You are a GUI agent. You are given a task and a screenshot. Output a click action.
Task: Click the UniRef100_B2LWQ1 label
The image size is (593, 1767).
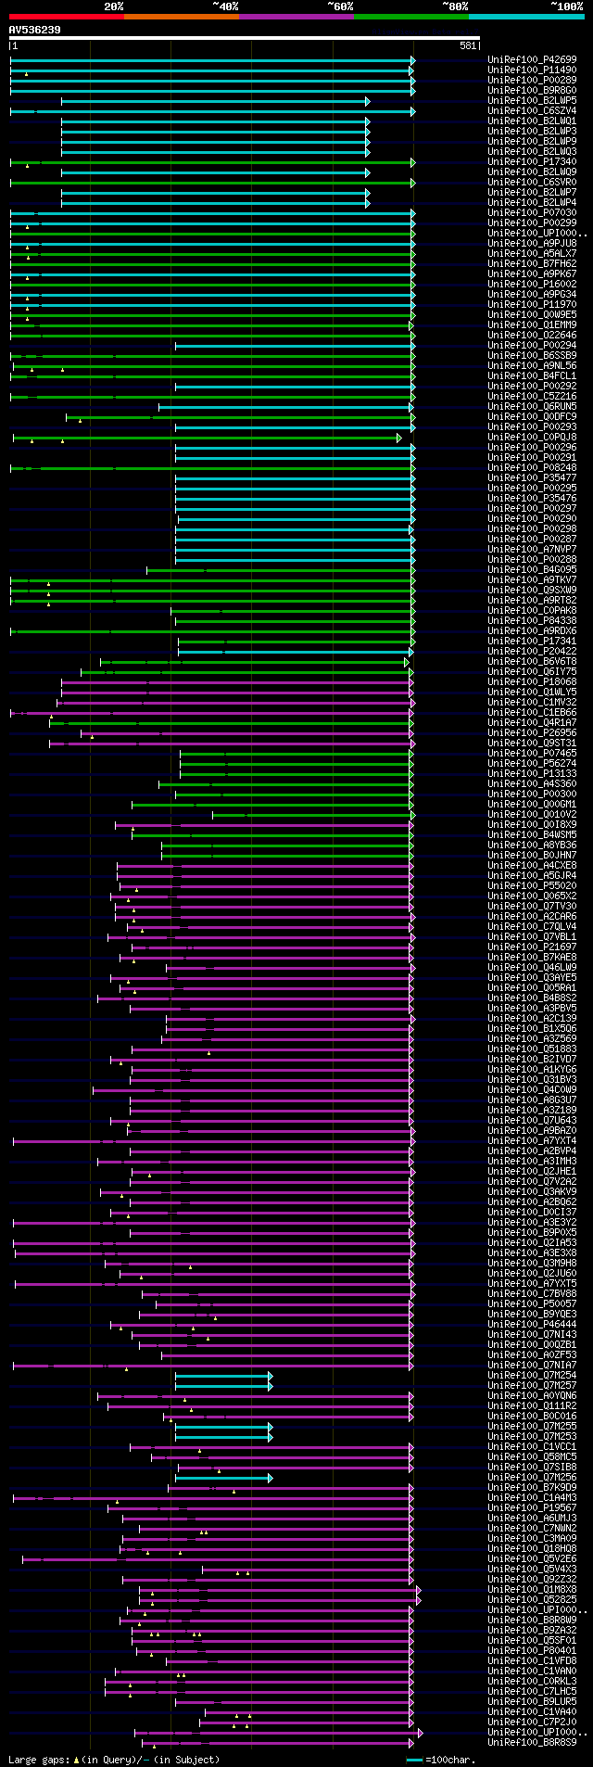pos(532,121)
